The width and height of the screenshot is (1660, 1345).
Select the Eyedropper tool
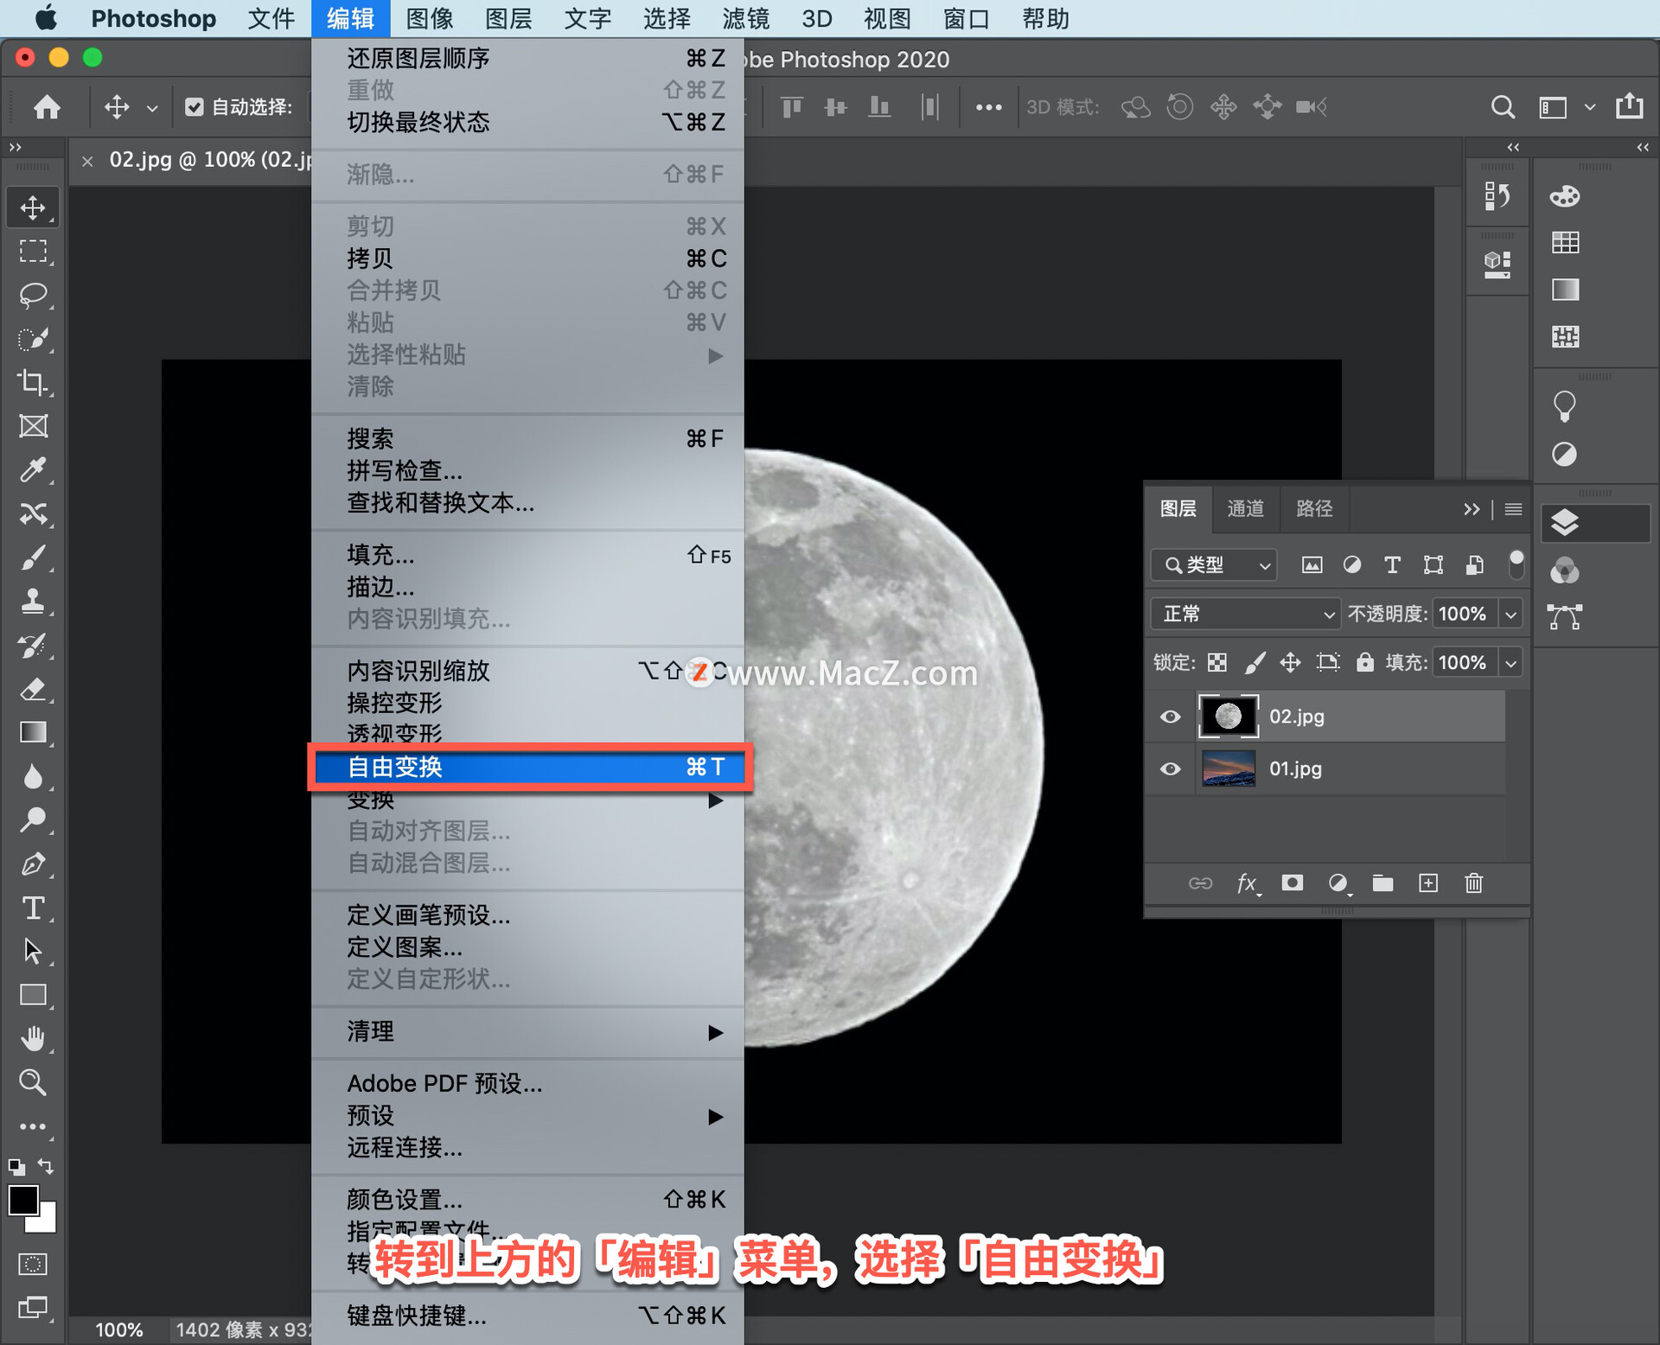[33, 470]
